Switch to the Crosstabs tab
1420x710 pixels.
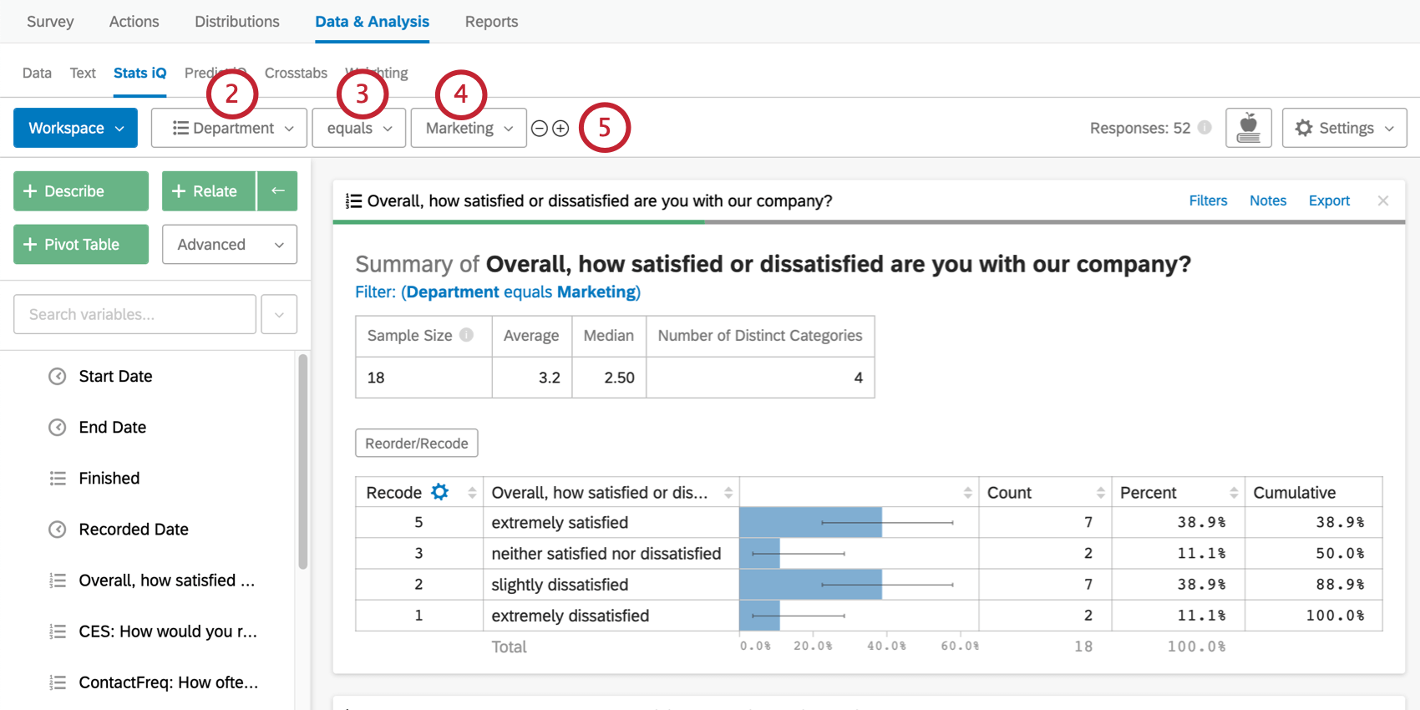[296, 74]
